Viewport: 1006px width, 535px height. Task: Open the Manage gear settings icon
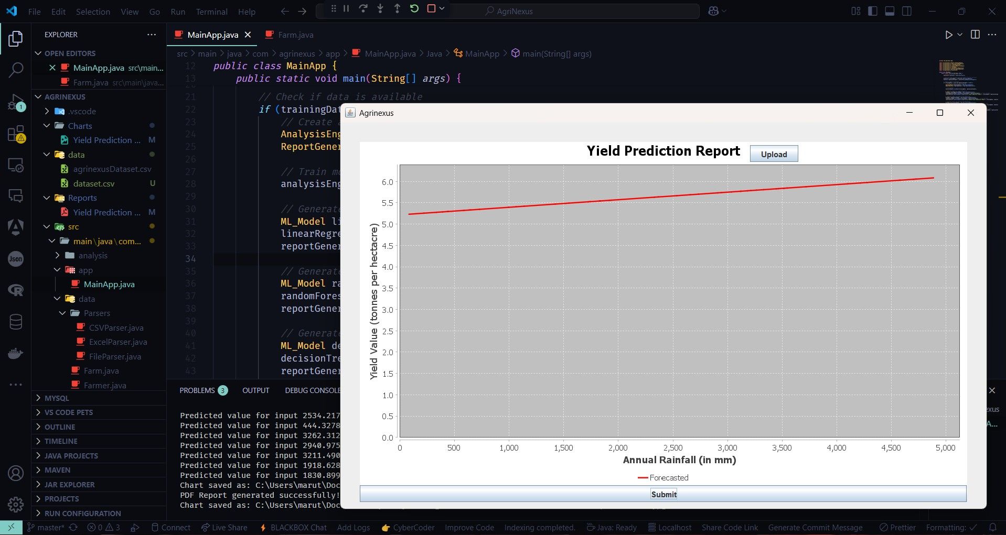tap(16, 504)
